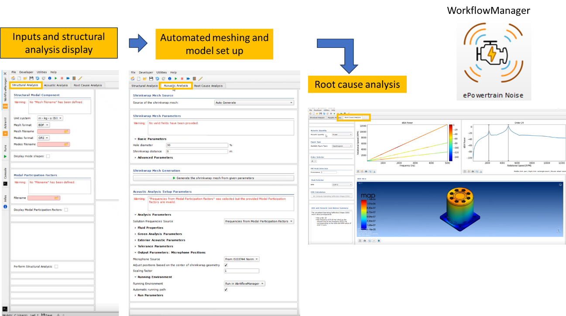Expand the Fluid Properties section
This screenshot has width=566, height=316.
[x=150, y=228]
